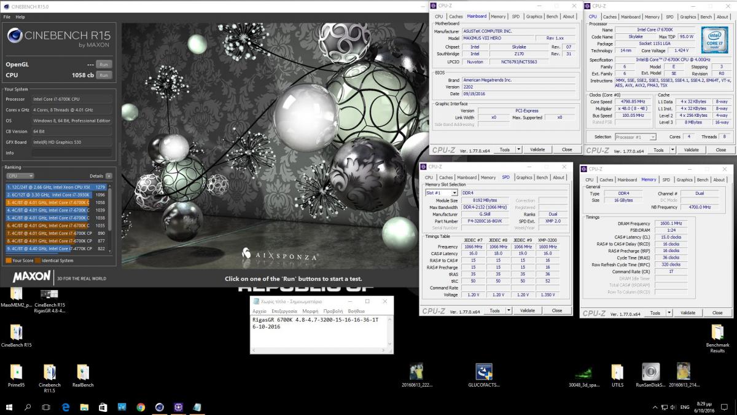Select ranking row 9, the i7-4770K
Screen dimensions: 737x415
coord(56,248)
